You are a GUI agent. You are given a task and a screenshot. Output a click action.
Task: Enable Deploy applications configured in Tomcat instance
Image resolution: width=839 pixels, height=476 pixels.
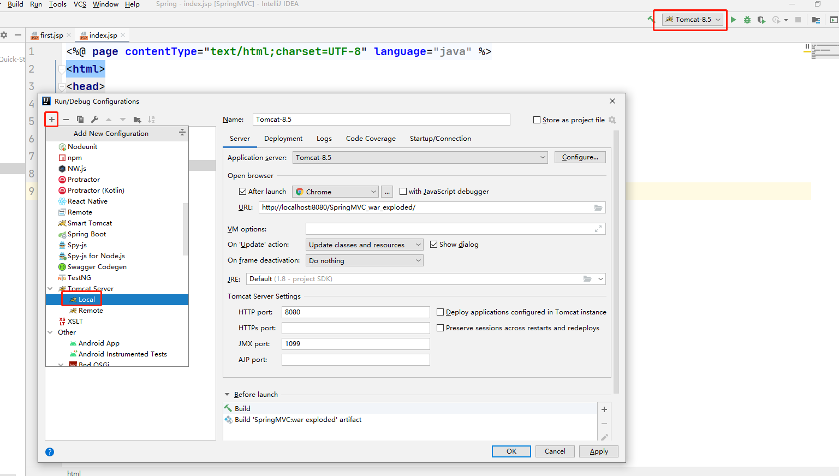(x=440, y=312)
